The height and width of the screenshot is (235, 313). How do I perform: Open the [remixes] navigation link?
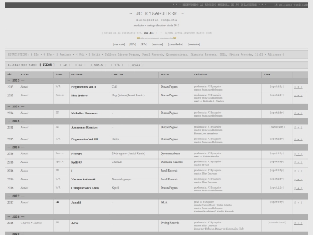point(157,44)
